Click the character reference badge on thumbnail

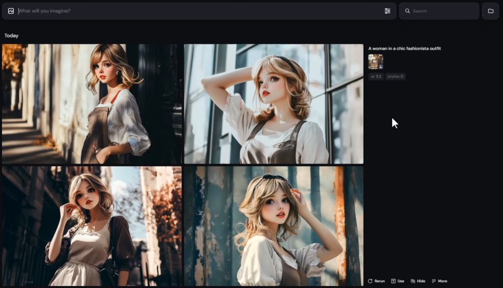[x=380, y=66]
